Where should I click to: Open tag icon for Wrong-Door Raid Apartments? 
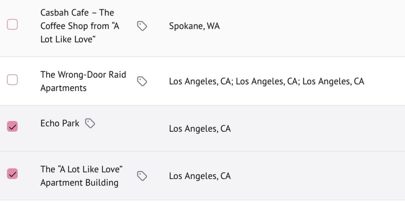(142, 81)
